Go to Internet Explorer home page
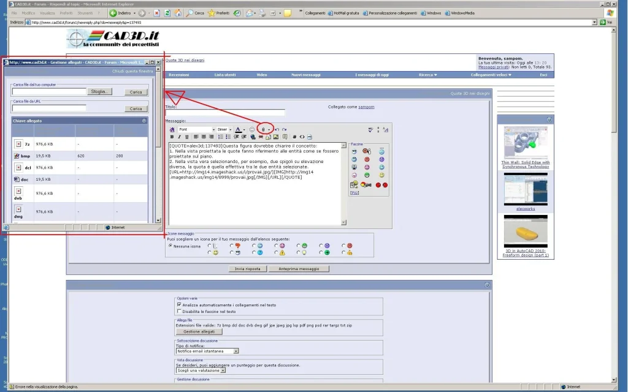Image resolution: width=628 pixels, height=392 pixels. [x=178, y=13]
